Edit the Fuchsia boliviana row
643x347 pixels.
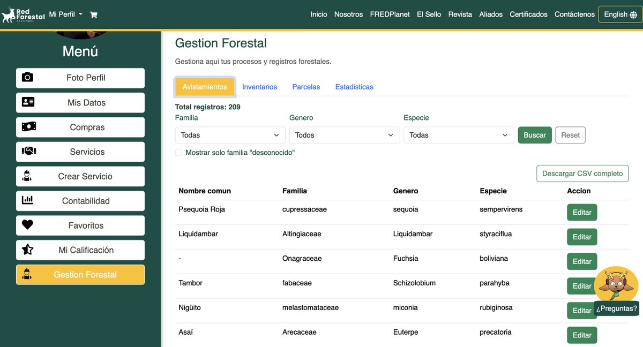[x=582, y=262]
